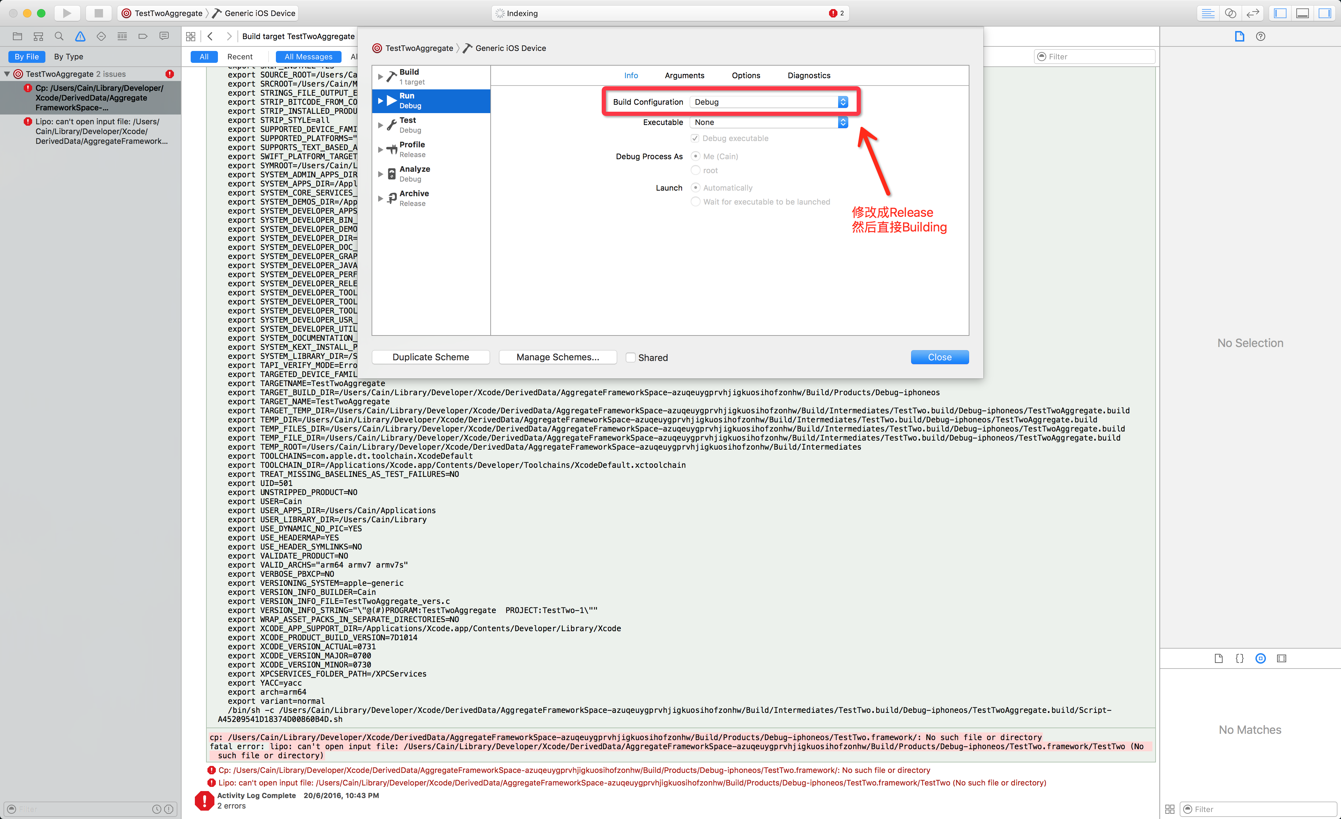Select Wait for executable to be launched
Image resolution: width=1341 pixels, height=819 pixels.
tap(696, 202)
